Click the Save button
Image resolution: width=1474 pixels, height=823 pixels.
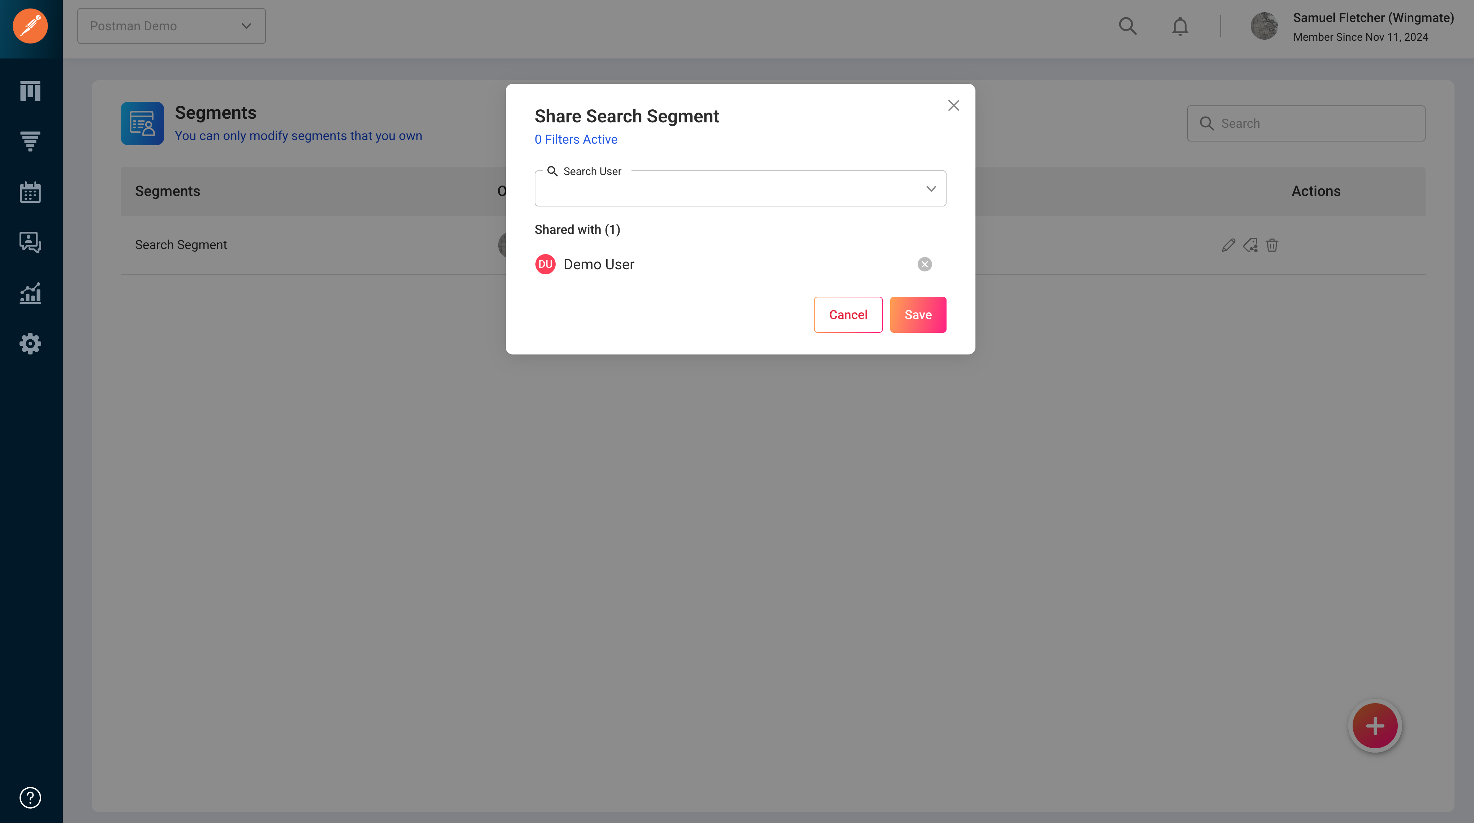coord(918,314)
